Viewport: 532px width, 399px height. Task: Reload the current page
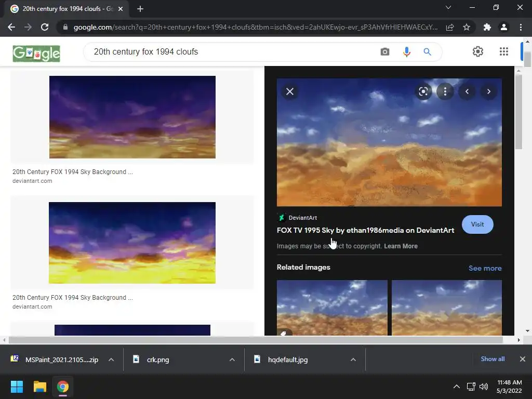[45, 27]
